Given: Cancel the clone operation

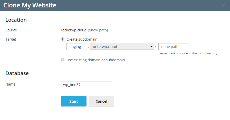Looking at the screenshot, I should point(101,101).
